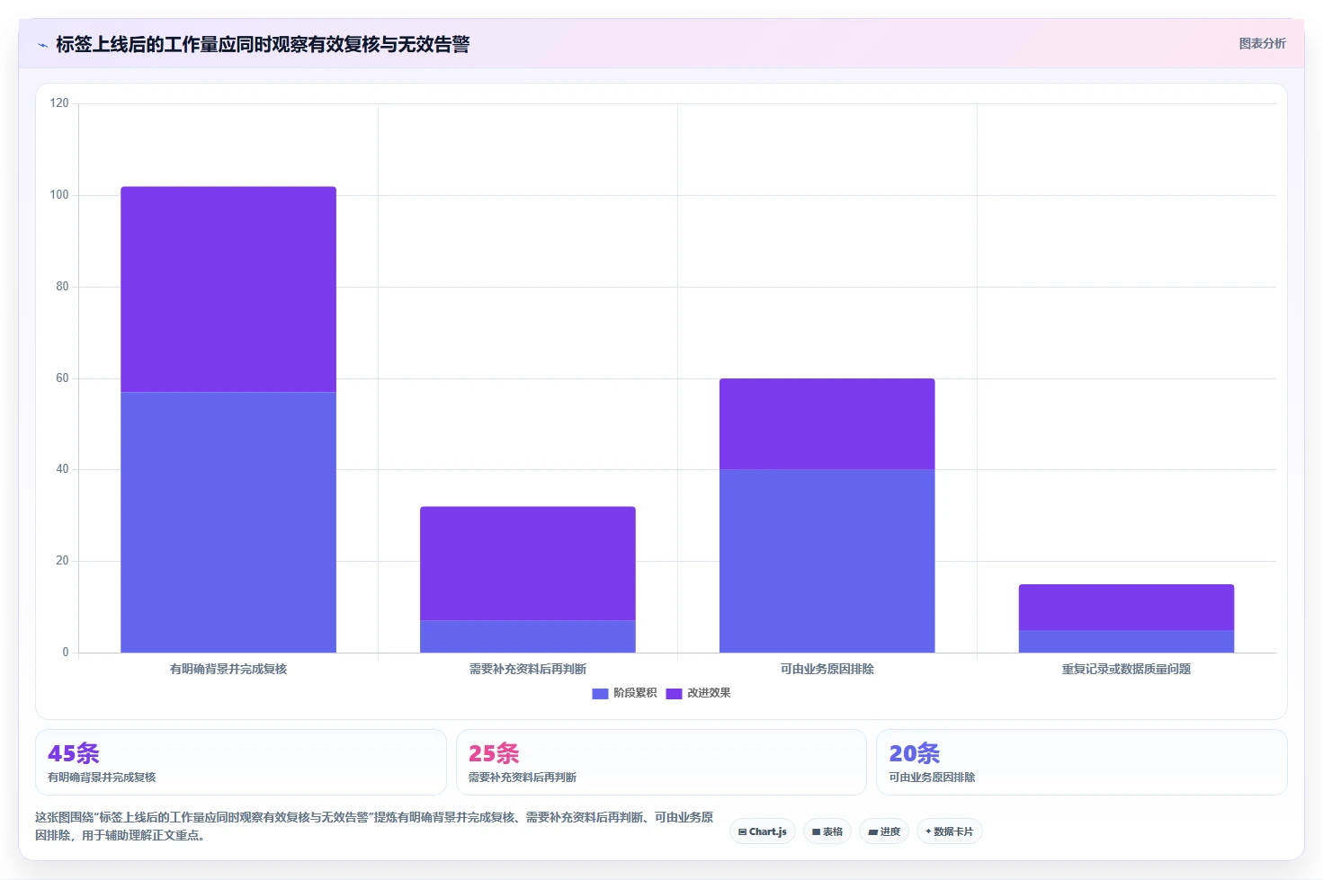Viewport: 1323px width, 880px height.
Task: Click x-axis label 需要补充资料后再判断
Action: (x=528, y=669)
